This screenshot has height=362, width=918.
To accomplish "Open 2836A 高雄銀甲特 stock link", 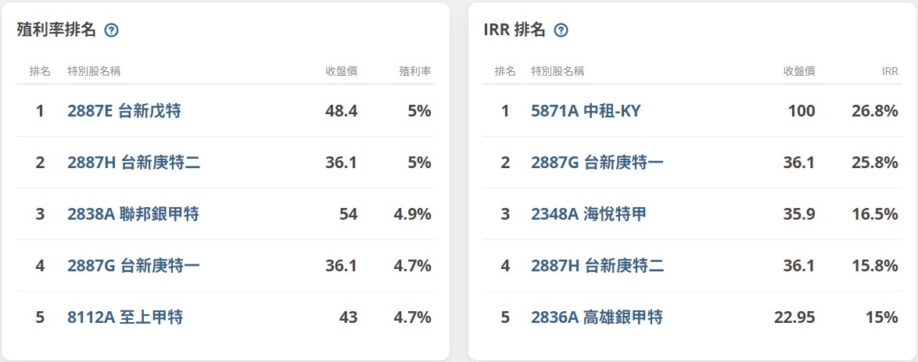I will (x=597, y=317).
